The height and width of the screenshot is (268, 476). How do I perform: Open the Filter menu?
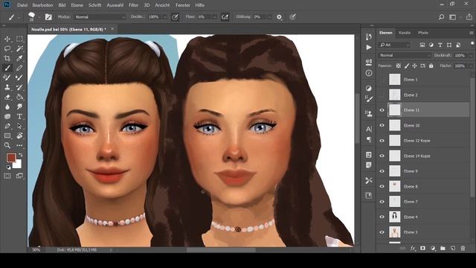133,5
